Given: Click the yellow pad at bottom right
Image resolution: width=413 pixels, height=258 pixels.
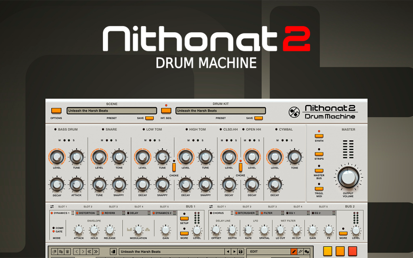Looking at the screenshot, I should (x=327, y=251).
